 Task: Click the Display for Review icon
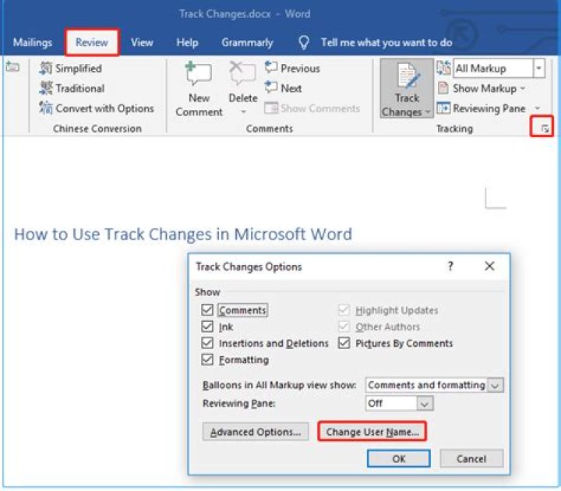coord(443,68)
